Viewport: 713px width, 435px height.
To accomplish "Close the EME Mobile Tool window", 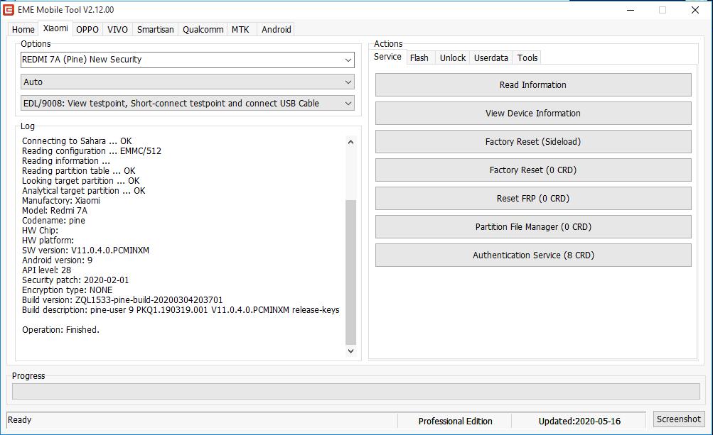I will coord(695,10).
